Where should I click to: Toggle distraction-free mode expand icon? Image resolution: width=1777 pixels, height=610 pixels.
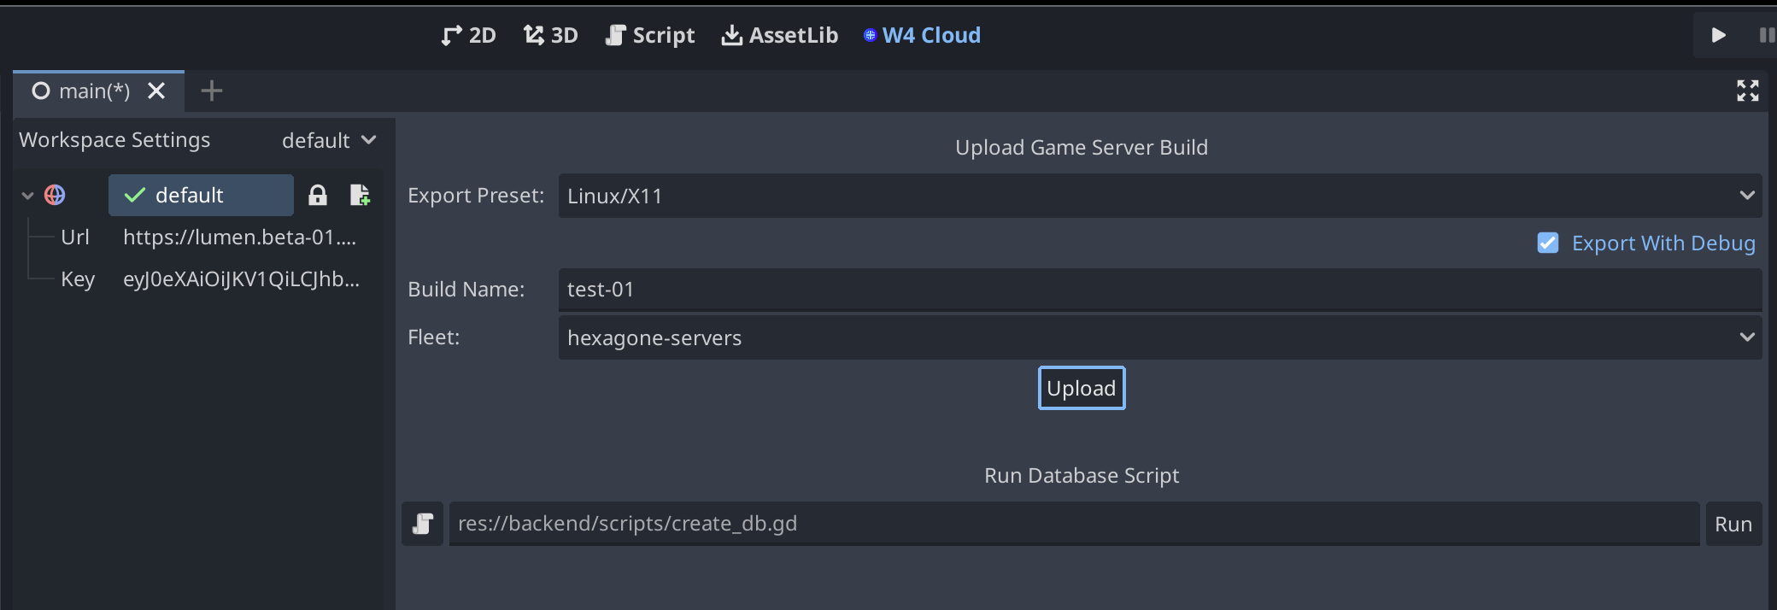click(1747, 91)
